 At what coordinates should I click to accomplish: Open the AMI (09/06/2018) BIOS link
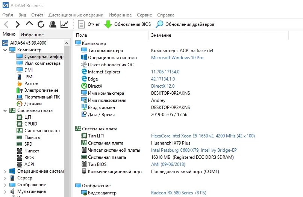click(x=168, y=164)
